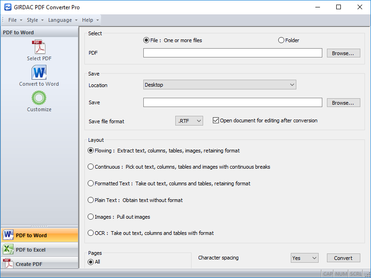Click the Select PDF icon
The height and width of the screenshot is (278, 371).
point(39,47)
